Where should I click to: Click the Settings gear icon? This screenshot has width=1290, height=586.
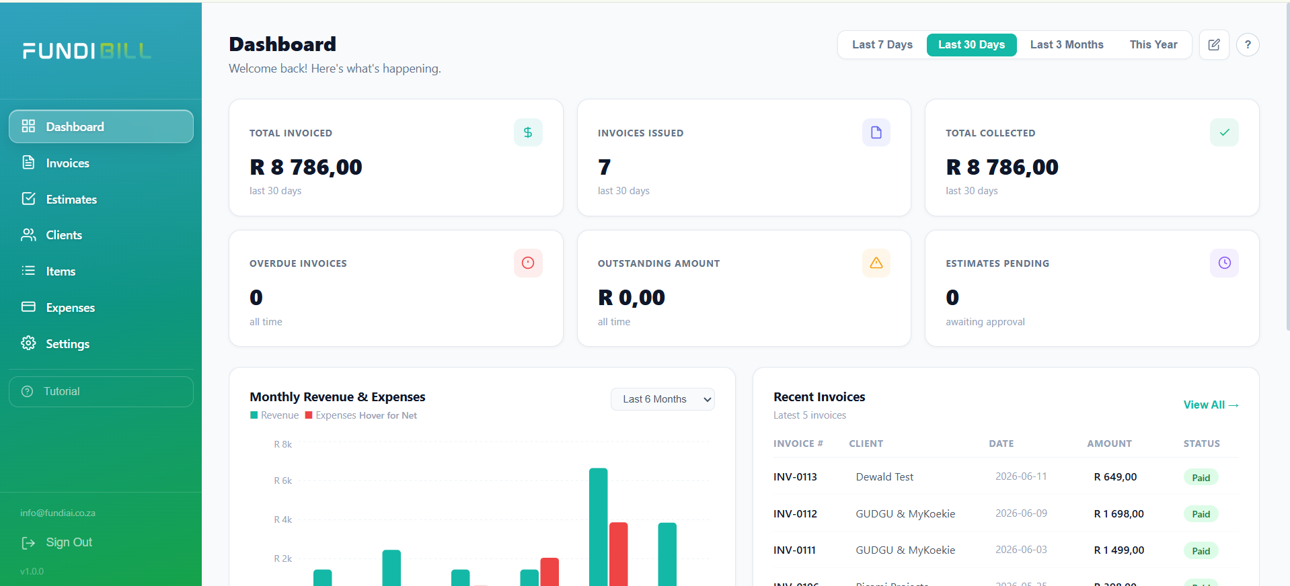point(28,343)
